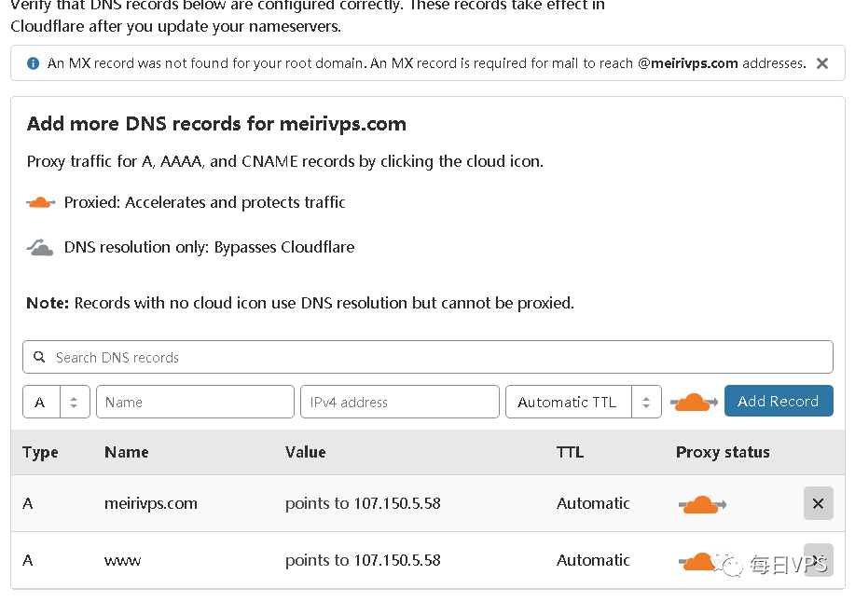Click the Name input field

coord(195,403)
